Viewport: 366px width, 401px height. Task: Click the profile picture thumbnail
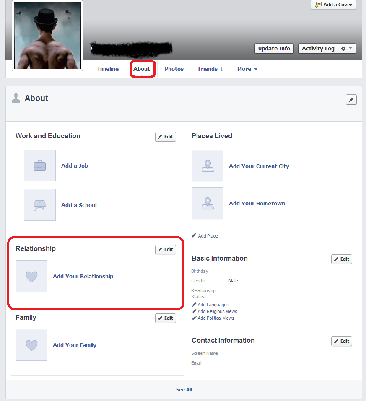click(x=47, y=35)
